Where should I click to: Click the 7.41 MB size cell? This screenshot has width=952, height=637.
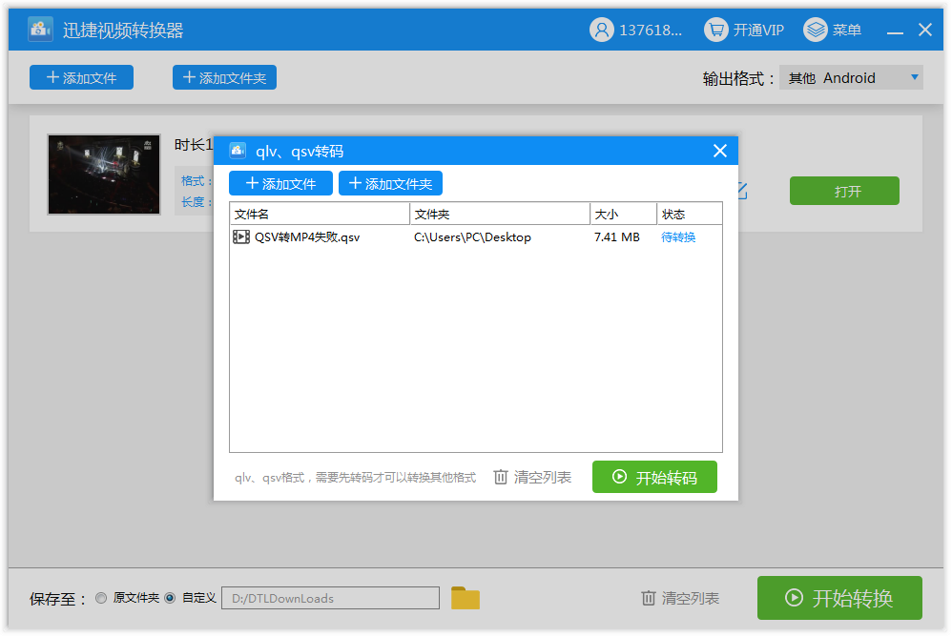click(617, 237)
